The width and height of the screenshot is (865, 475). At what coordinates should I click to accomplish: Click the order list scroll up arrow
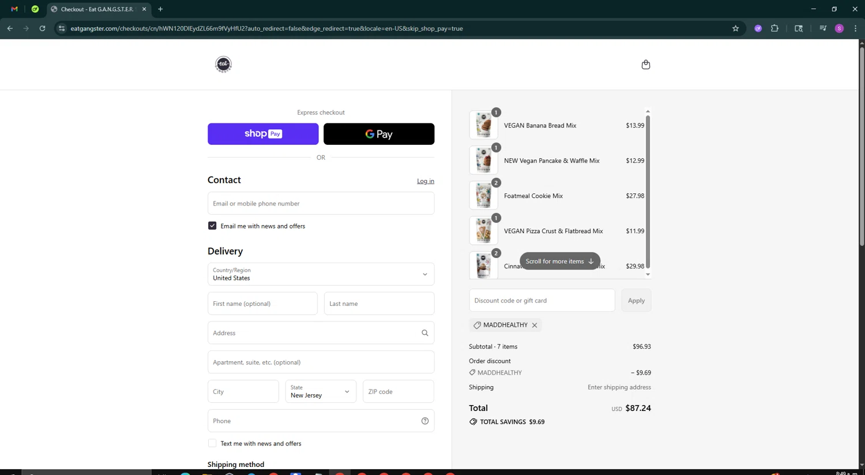(648, 111)
